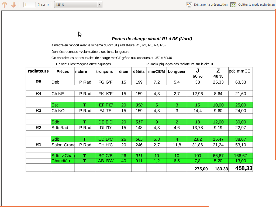Viewport: 276px width, 207px height.
Task: Click the note P Rad = piquages des radiateurs
Action: (180, 64)
